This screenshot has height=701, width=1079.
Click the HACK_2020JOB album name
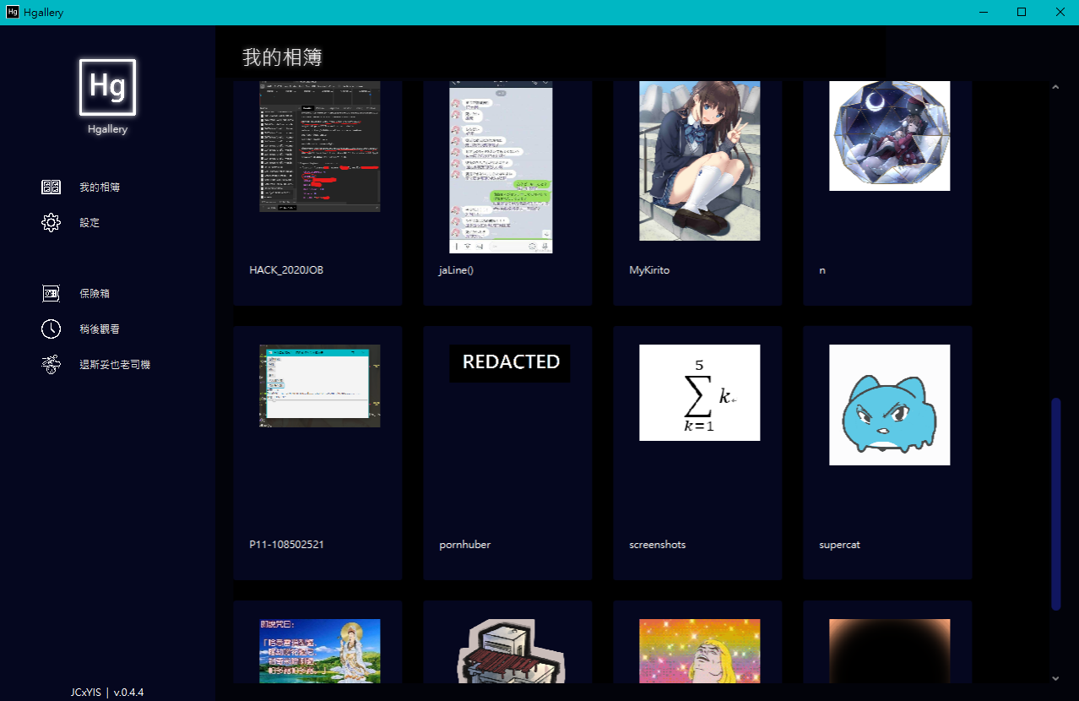tap(286, 270)
